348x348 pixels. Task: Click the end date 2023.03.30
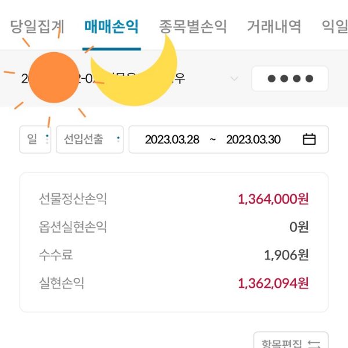[x=253, y=139]
